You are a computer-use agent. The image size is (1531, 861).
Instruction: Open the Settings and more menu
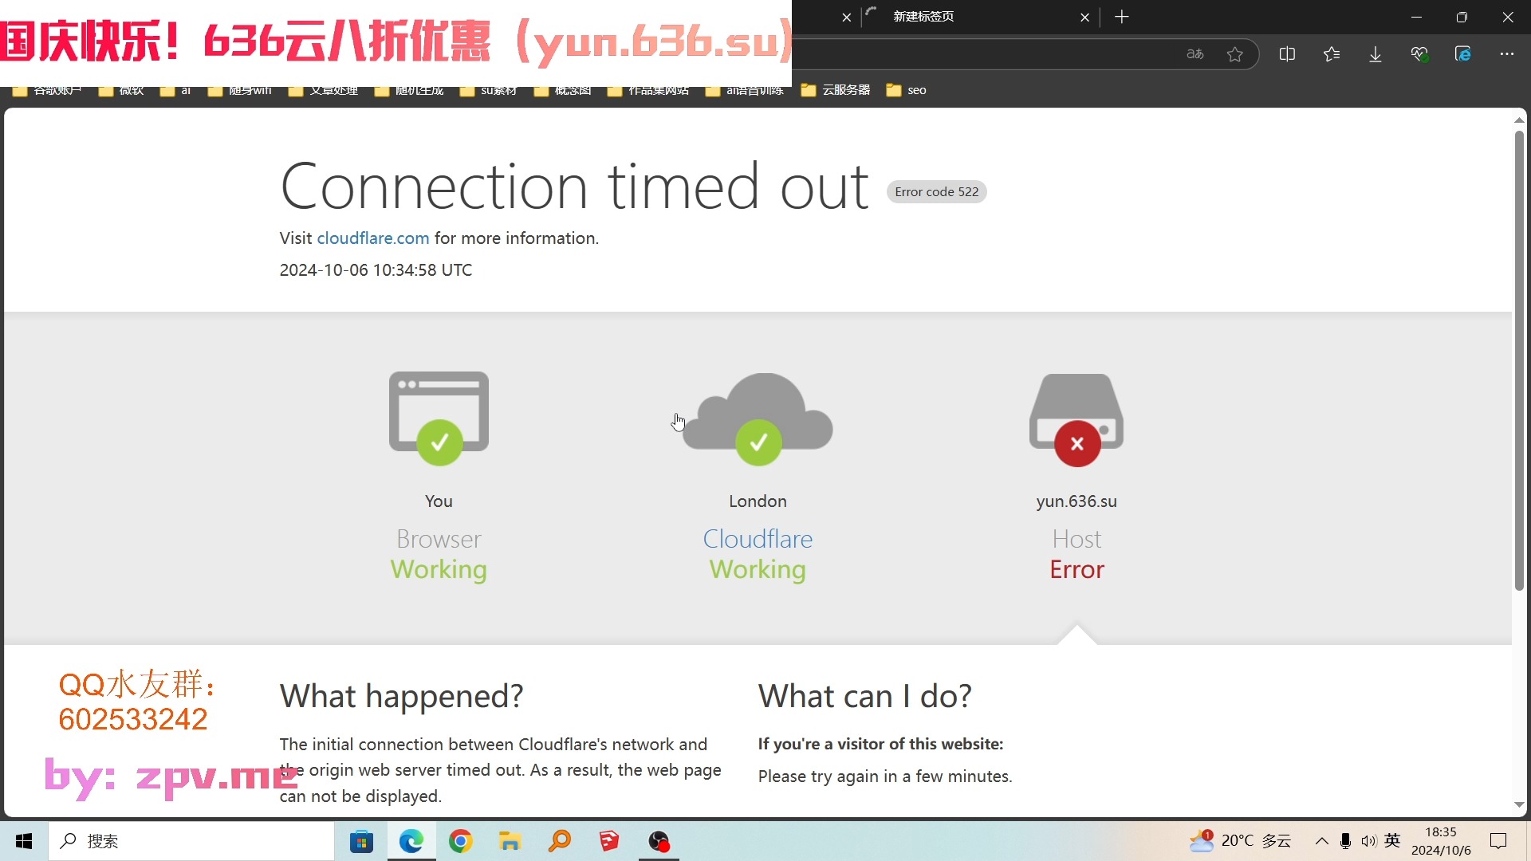coord(1506,54)
